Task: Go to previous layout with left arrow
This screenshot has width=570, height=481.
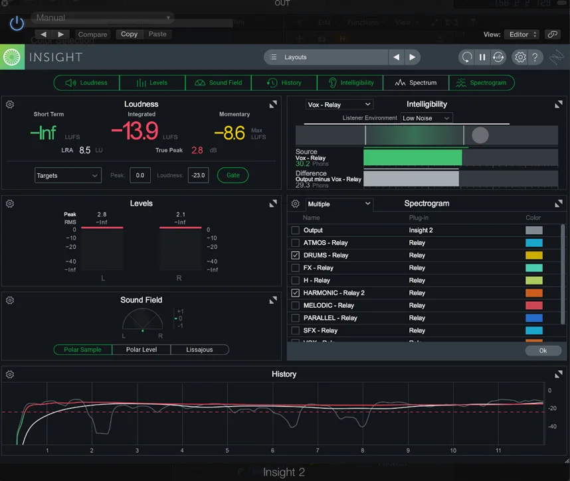Action: (396, 57)
